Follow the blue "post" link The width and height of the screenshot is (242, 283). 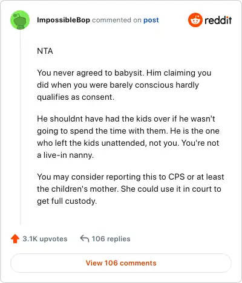(x=151, y=20)
